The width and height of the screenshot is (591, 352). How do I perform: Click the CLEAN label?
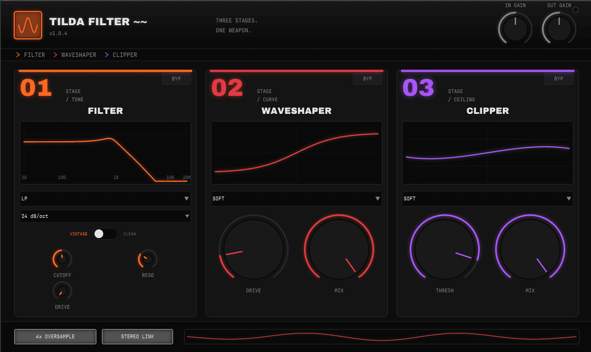click(x=130, y=234)
